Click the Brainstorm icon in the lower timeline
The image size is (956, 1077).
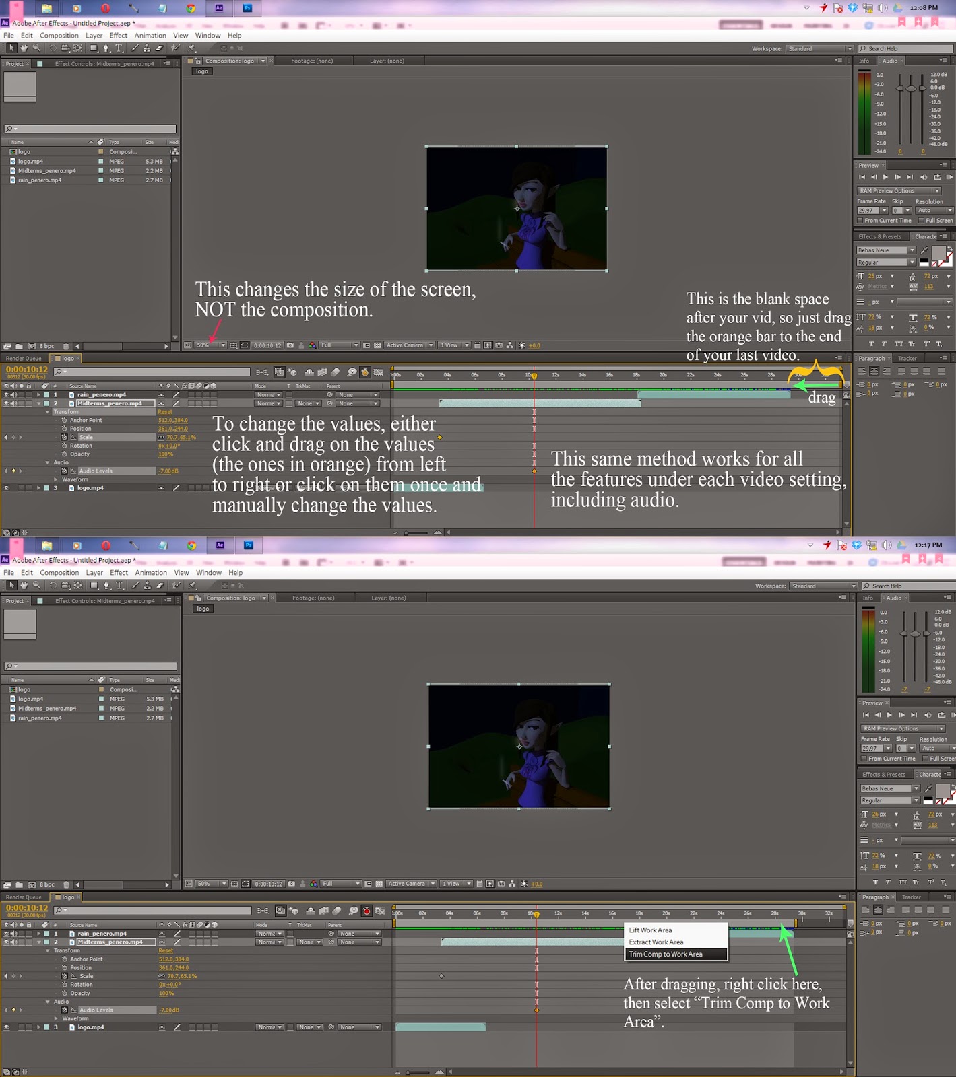click(353, 911)
